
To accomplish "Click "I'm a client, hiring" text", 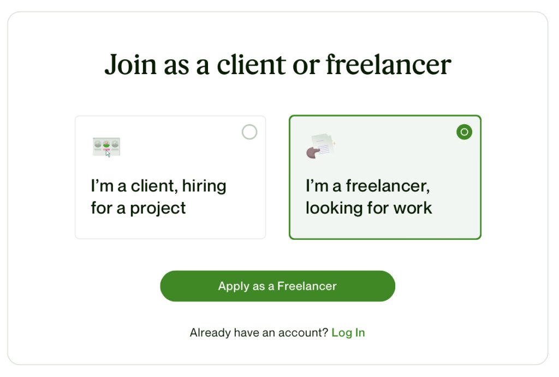I will coord(158,186).
